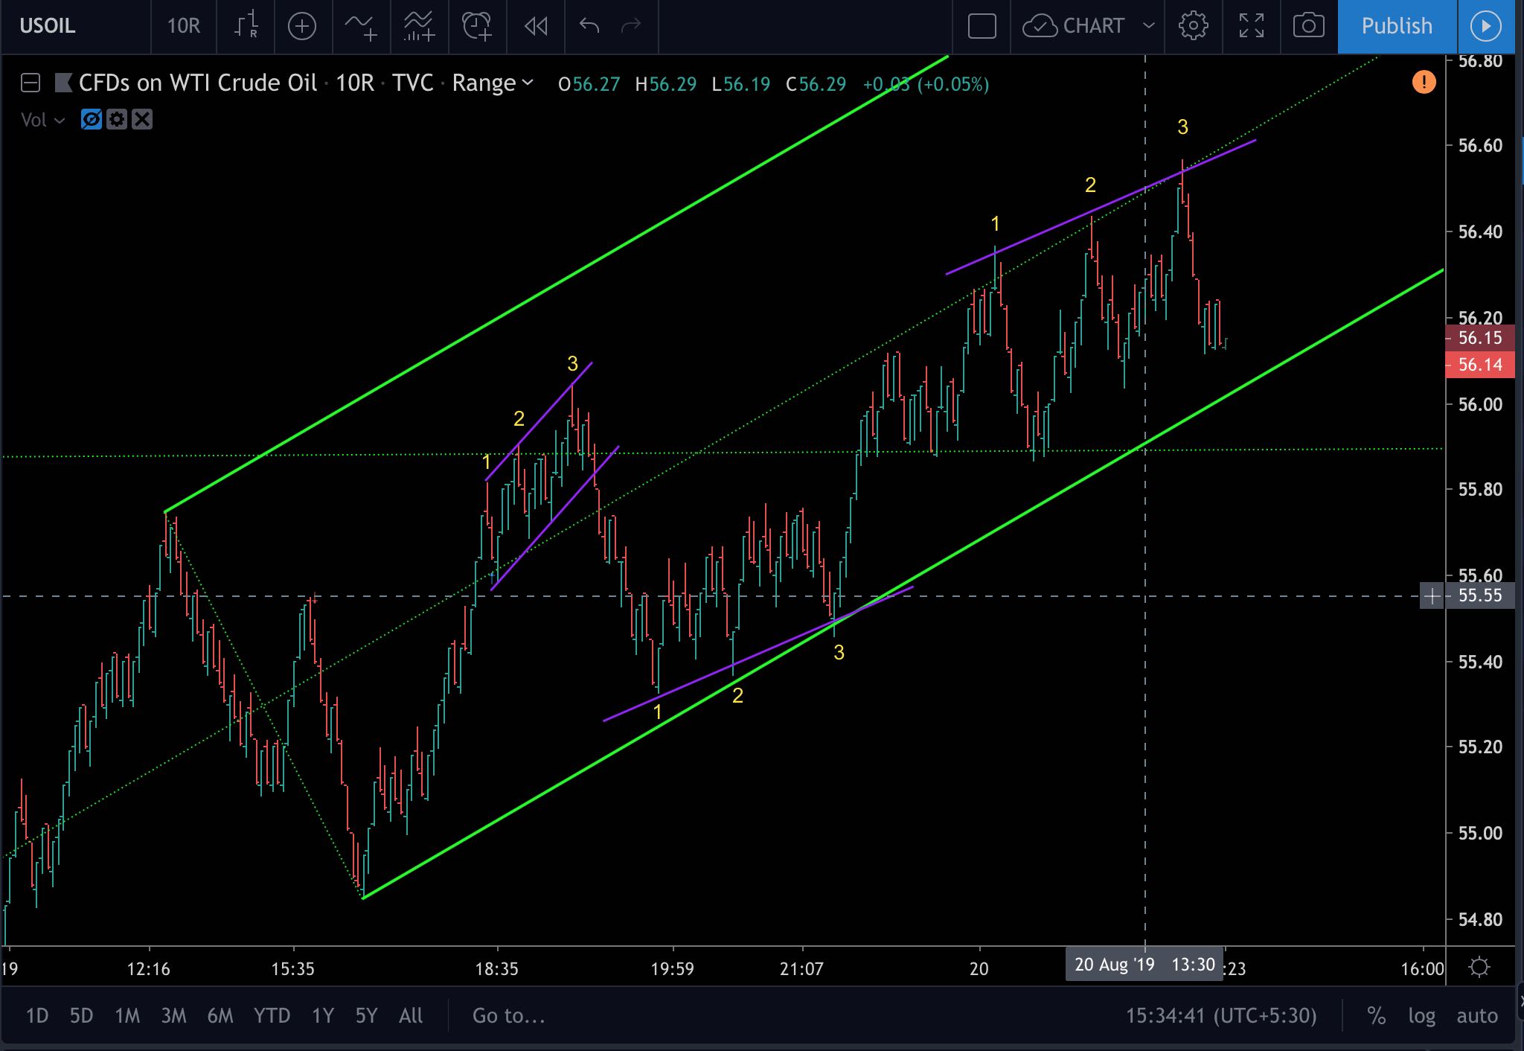Select the 3M time range
Screen dimensions: 1524x1051
pyautogui.click(x=173, y=1016)
